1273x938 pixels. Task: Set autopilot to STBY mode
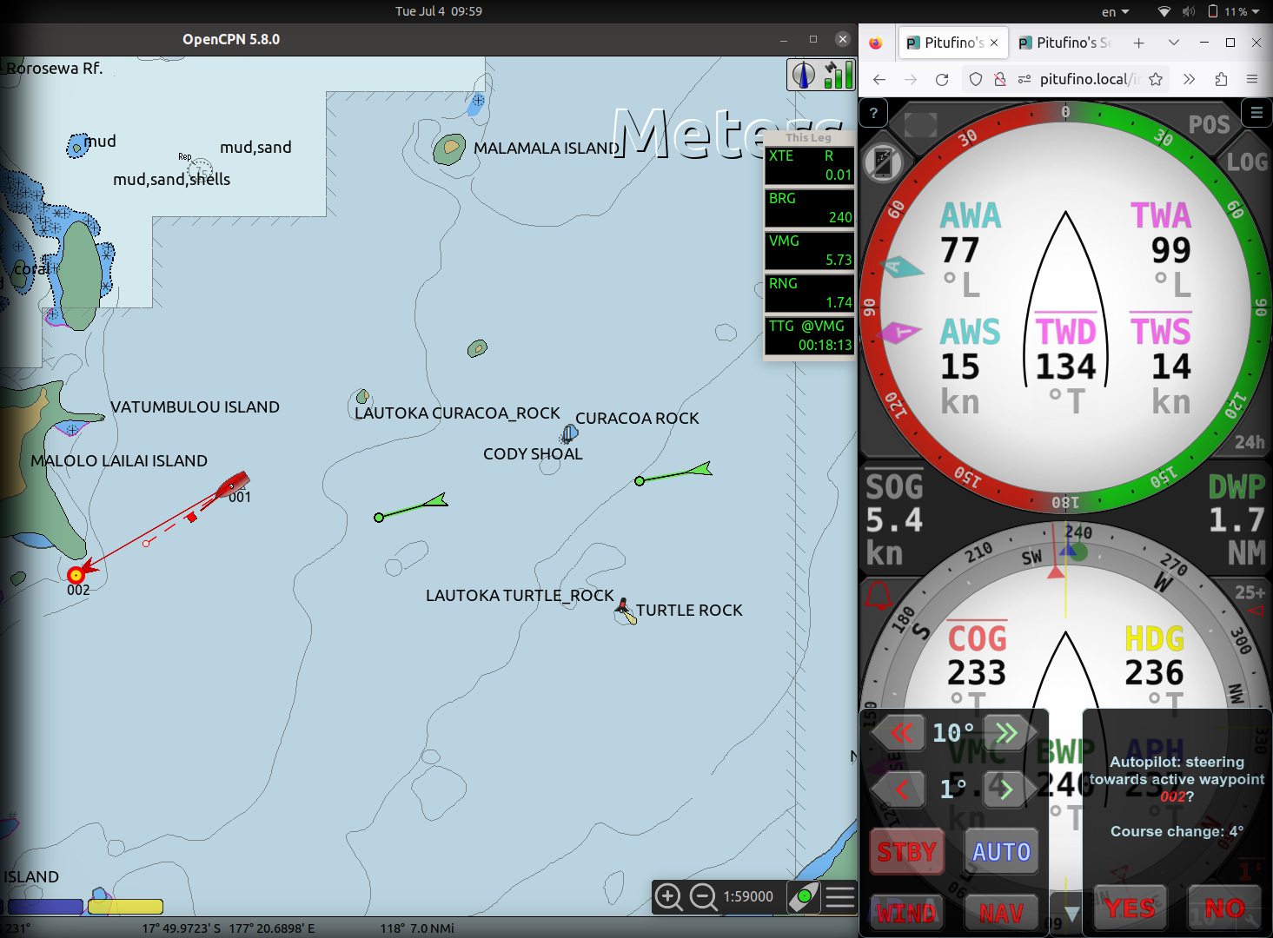coord(906,852)
